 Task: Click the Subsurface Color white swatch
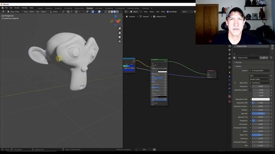point(261,99)
